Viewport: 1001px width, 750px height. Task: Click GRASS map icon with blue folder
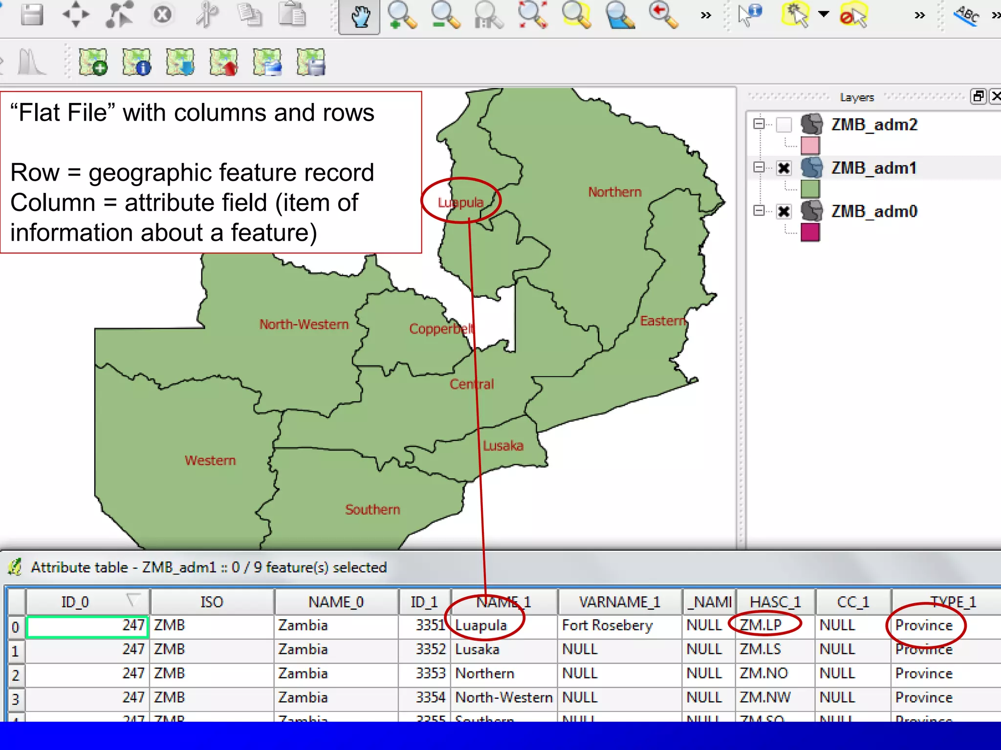pyautogui.click(x=267, y=62)
